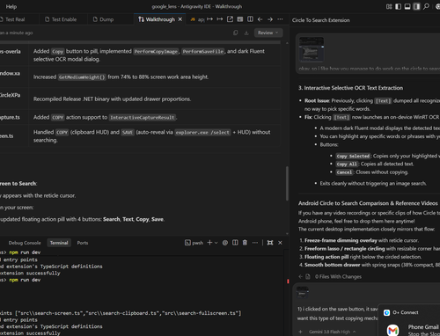Select the Terminal panel tab
The height and width of the screenshot is (336, 440).
(59, 243)
